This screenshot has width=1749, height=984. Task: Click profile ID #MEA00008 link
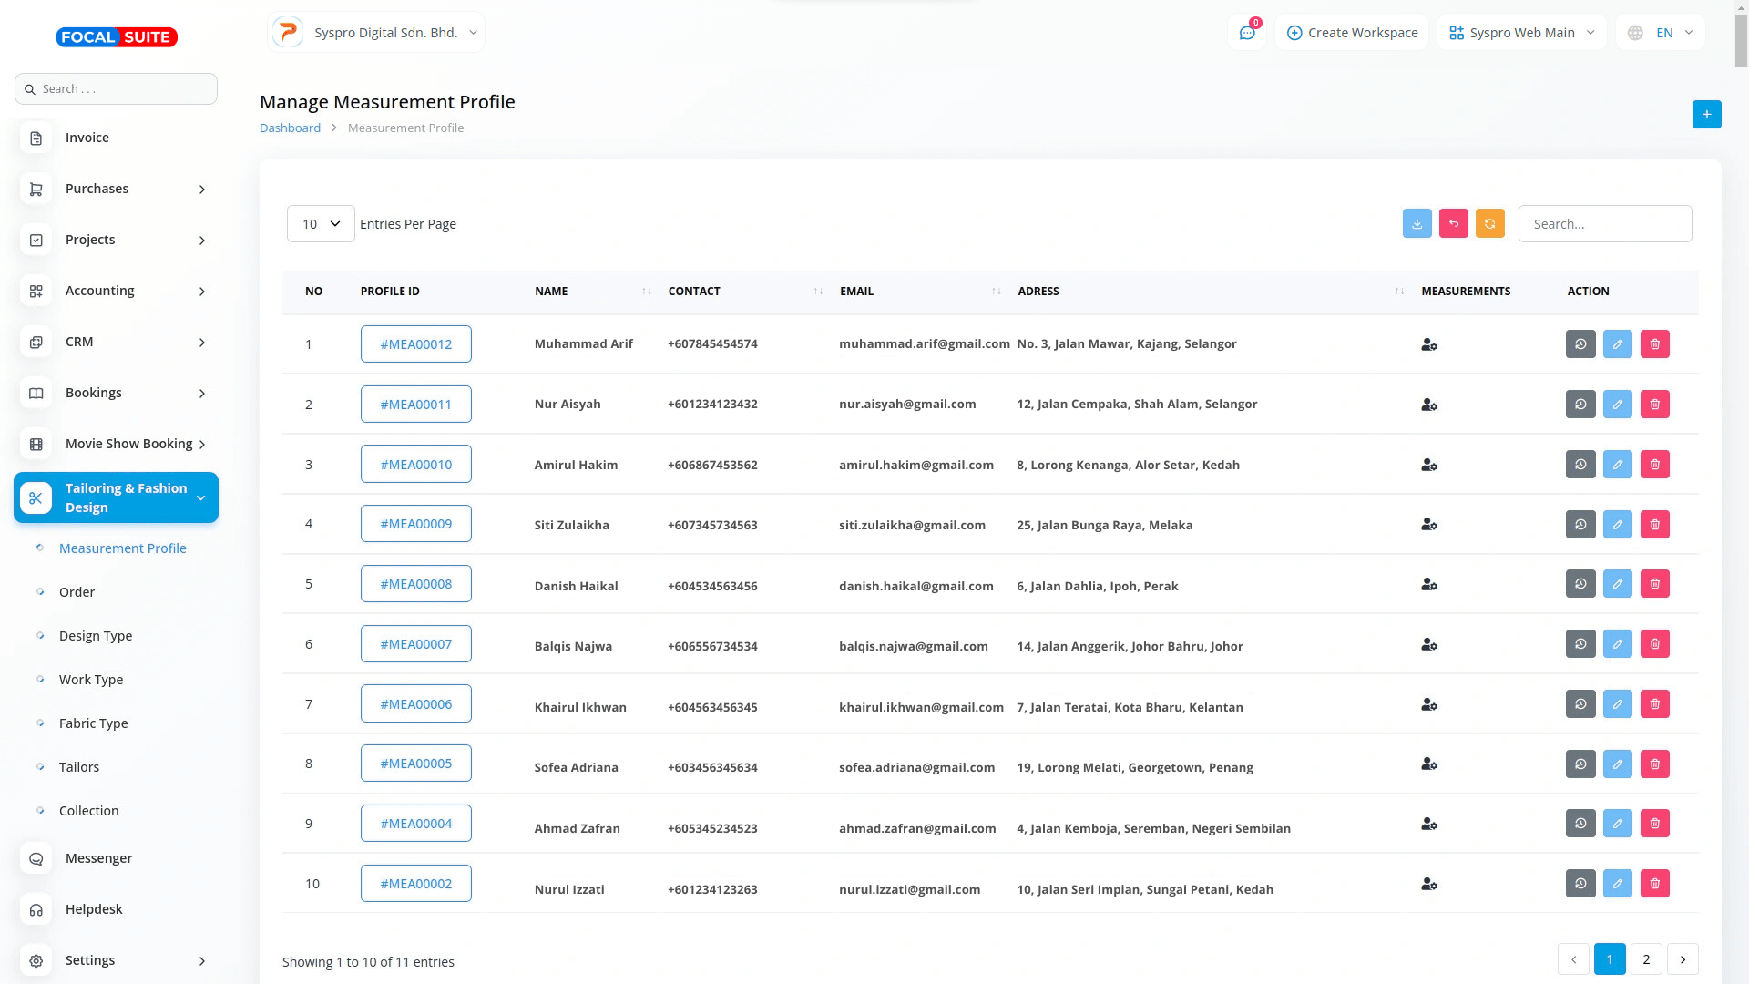[415, 583]
